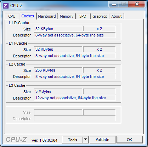The width and height of the screenshot is (148, 147).
Task: Open the Tools dropdown arrow
Action: pos(86,140)
